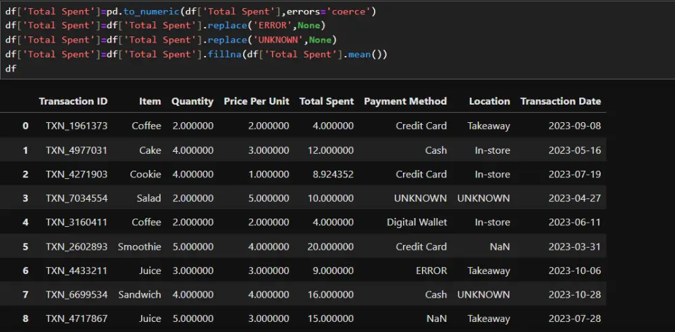Click Location 'UNKNOWN' in row 3
The width and height of the screenshot is (675, 332).
(x=484, y=198)
